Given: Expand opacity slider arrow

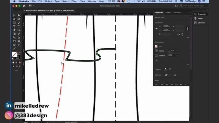Looking at the screenshot, I should point(177,55).
